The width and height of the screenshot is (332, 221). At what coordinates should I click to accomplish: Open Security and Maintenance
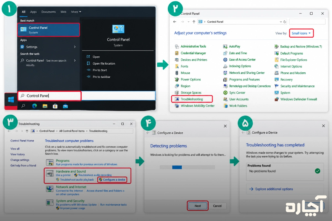[x=297, y=86]
